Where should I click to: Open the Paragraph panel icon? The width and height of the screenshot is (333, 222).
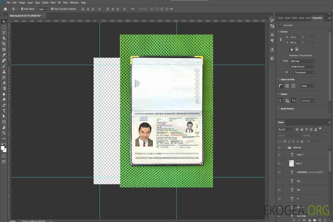pos(272,41)
